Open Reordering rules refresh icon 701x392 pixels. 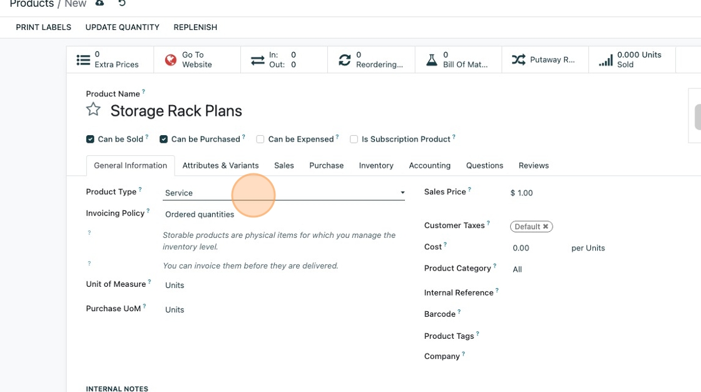pyautogui.click(x=344, y=60)
